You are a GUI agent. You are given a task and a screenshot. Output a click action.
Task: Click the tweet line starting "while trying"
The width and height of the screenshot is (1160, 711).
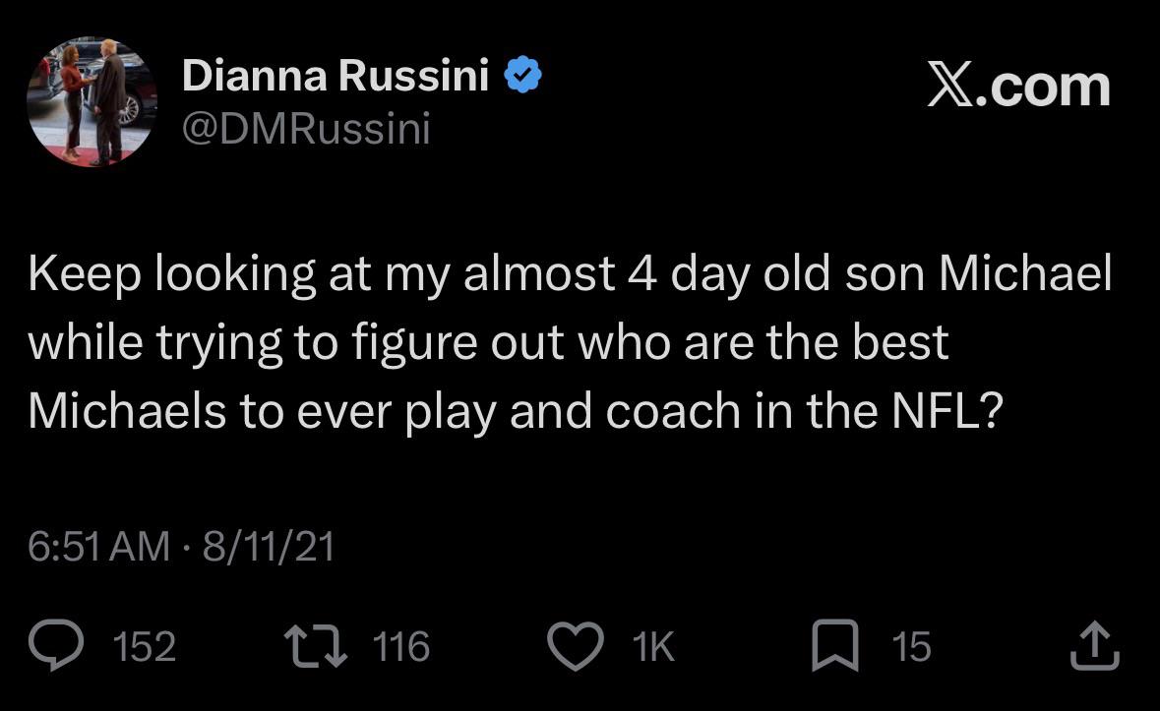tap(488, 343)
